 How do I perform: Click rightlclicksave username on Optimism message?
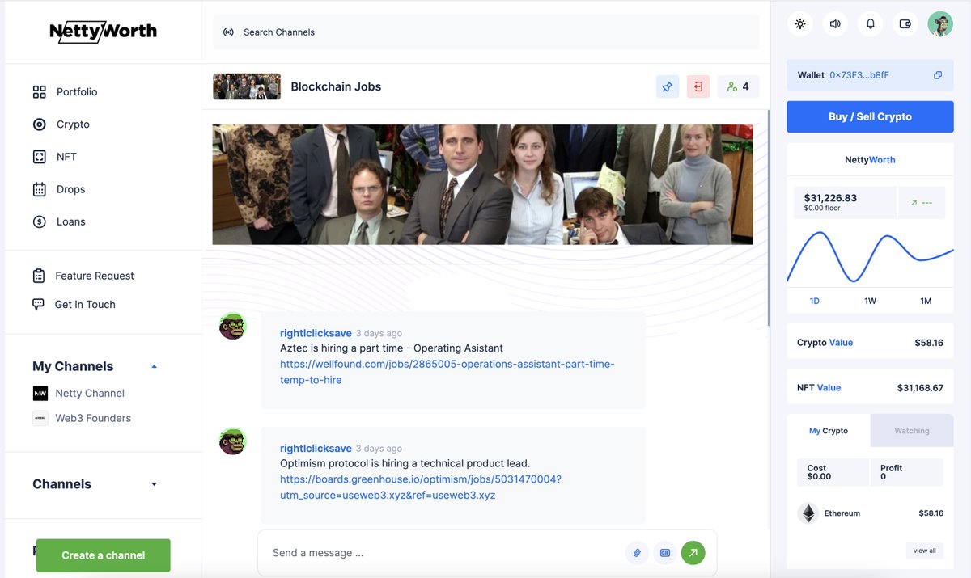(x=316, y=449)
